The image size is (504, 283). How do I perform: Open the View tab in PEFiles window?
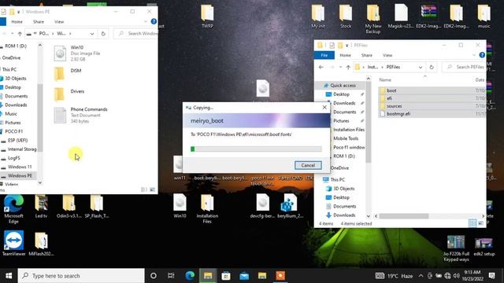(x=387, y=55)
